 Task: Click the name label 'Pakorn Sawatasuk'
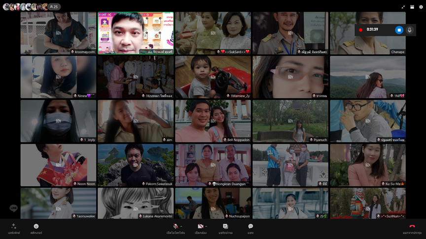pos(159,184)
